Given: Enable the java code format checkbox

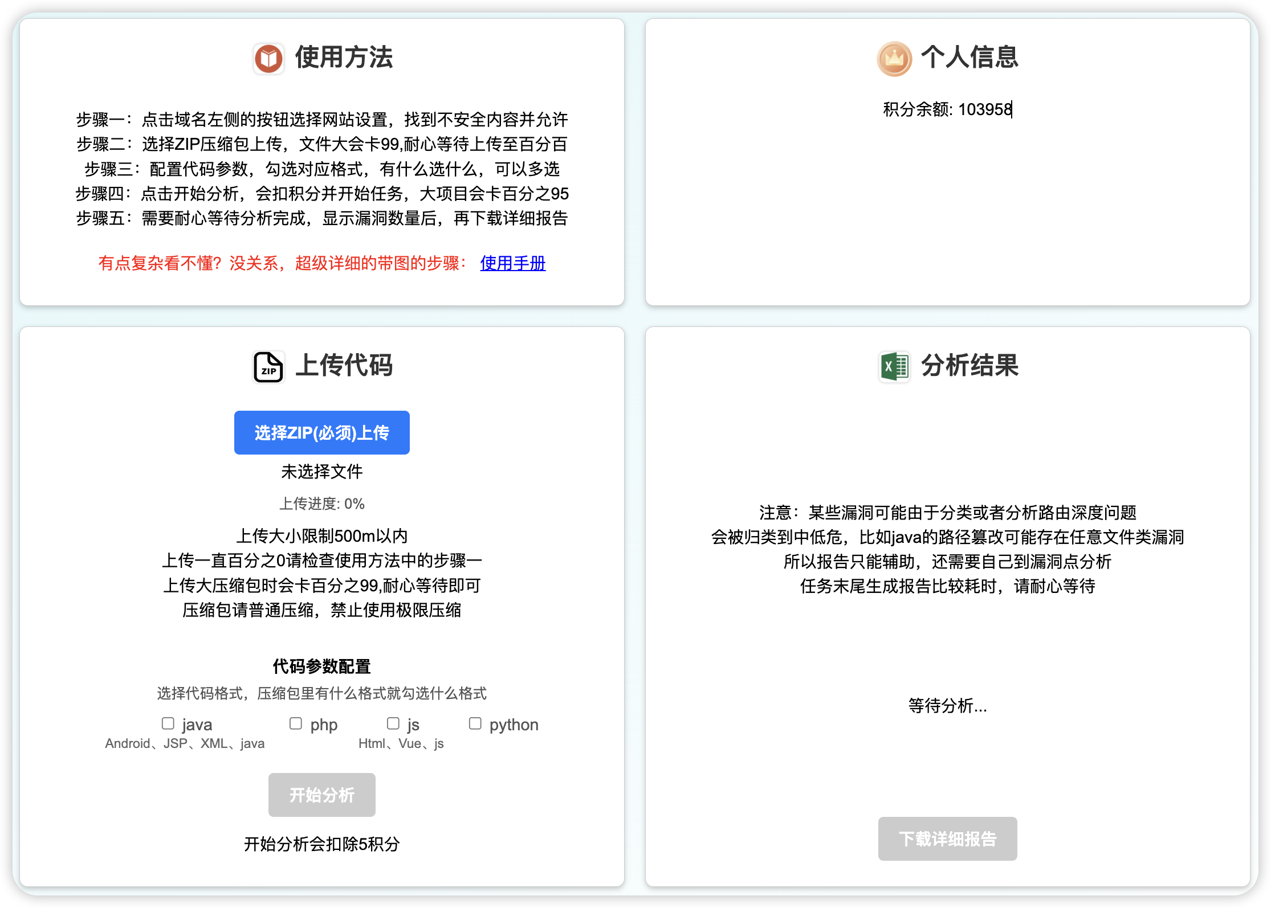Looking at the screenshot, I should click(168, 723).
